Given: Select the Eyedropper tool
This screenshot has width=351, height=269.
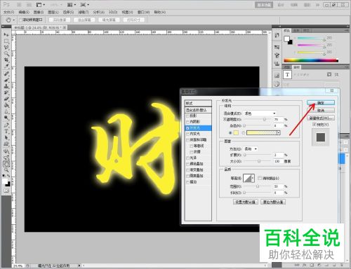Looking at the screenshot, I should [6, 67].
